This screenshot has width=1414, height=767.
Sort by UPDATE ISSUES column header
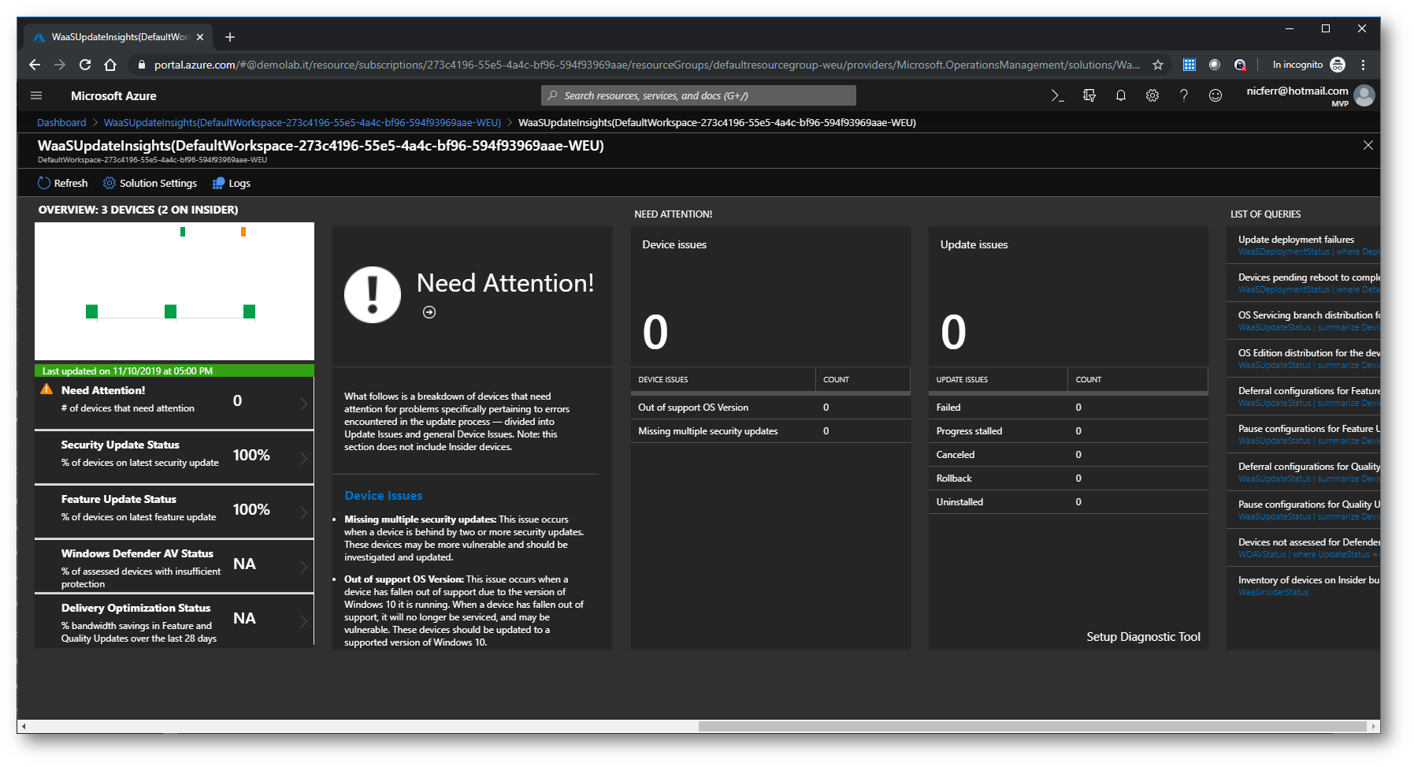998,379
